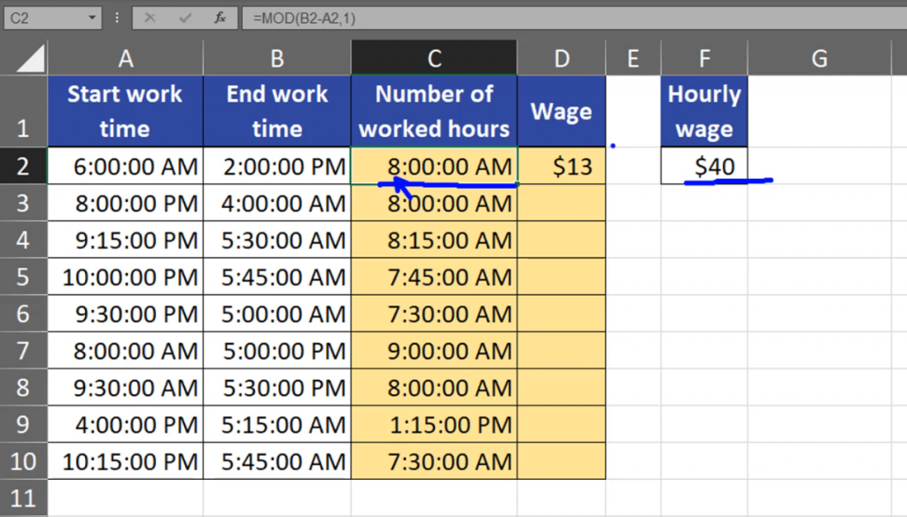Select row 11 header
This screenshot has height=517, width=907.
(x=23, y=498)
